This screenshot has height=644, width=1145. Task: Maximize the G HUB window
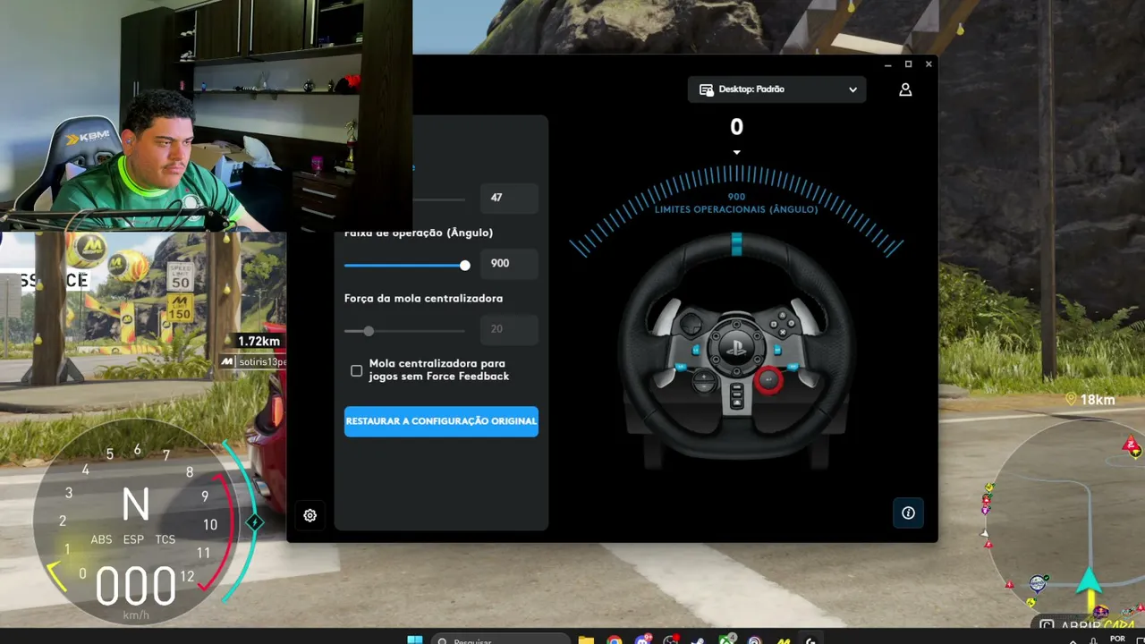click(x=908, y=64)
